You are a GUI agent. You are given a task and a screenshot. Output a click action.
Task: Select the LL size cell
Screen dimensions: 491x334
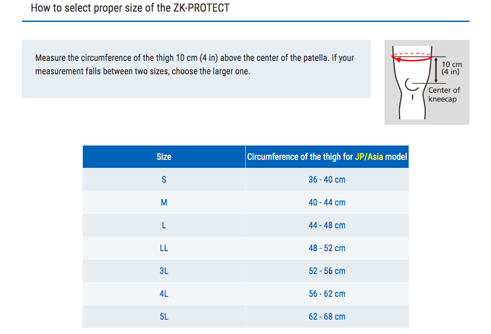(164, 248)
